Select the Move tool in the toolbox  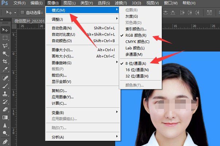(x=5, y=30)
